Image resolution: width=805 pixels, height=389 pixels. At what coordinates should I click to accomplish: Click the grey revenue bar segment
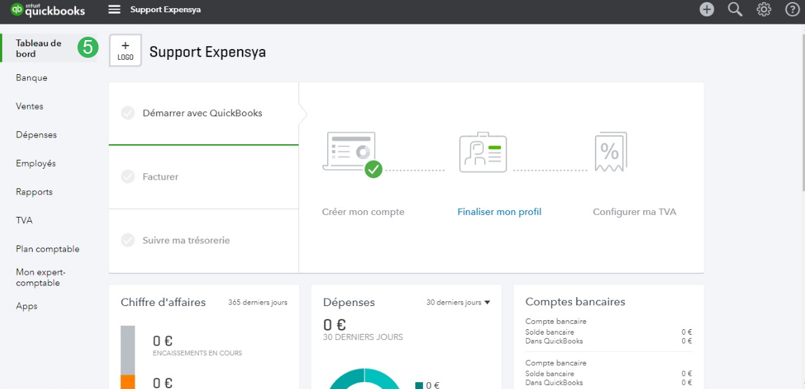click(128, 350)
